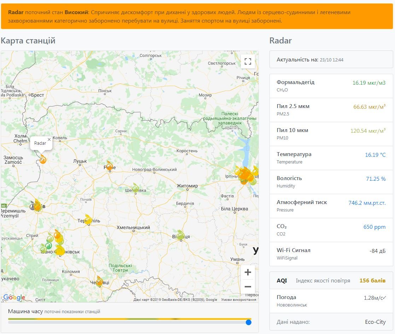Screen dimensions: 395x334
Task: Click the time machine slider handle
Action: point(249,322)
